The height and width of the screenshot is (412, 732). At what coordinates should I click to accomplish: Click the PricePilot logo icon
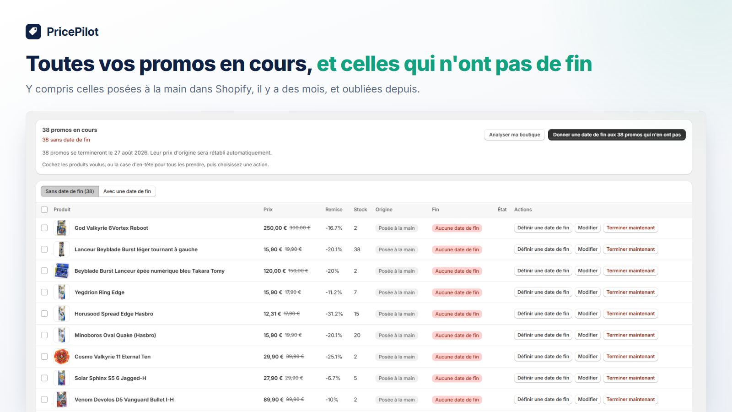tap(33, 32)
